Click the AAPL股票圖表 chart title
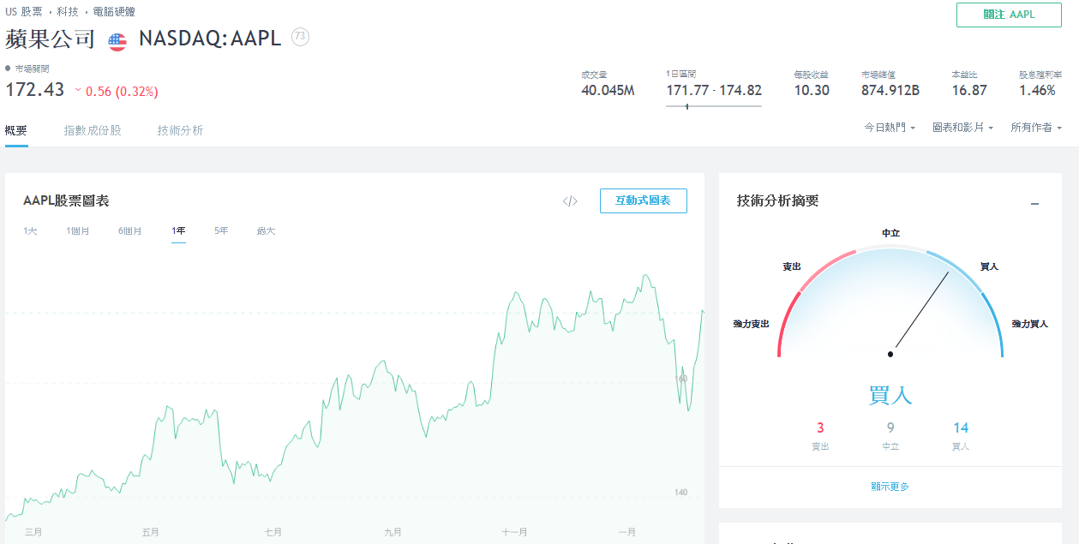The width and height of the screenshot is (1079, 544). pyautogui.click(x=66, y=200)
